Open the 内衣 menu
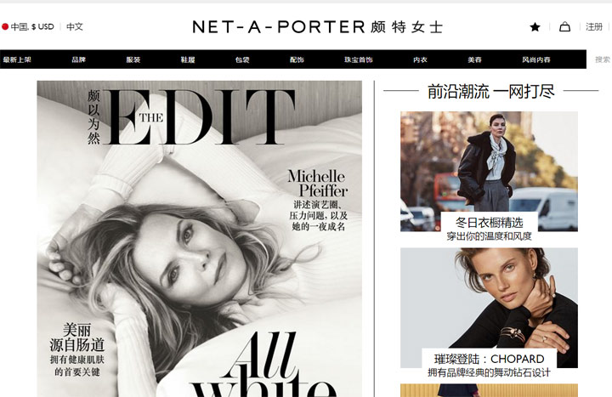The height and width of the screenshot is (397, 612). (x=420, y=60)
